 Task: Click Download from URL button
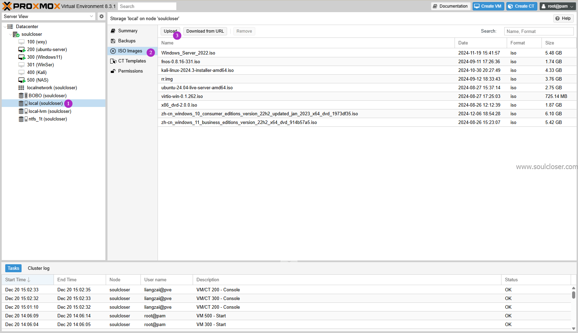pyautogui.click(x=205, y=31)
